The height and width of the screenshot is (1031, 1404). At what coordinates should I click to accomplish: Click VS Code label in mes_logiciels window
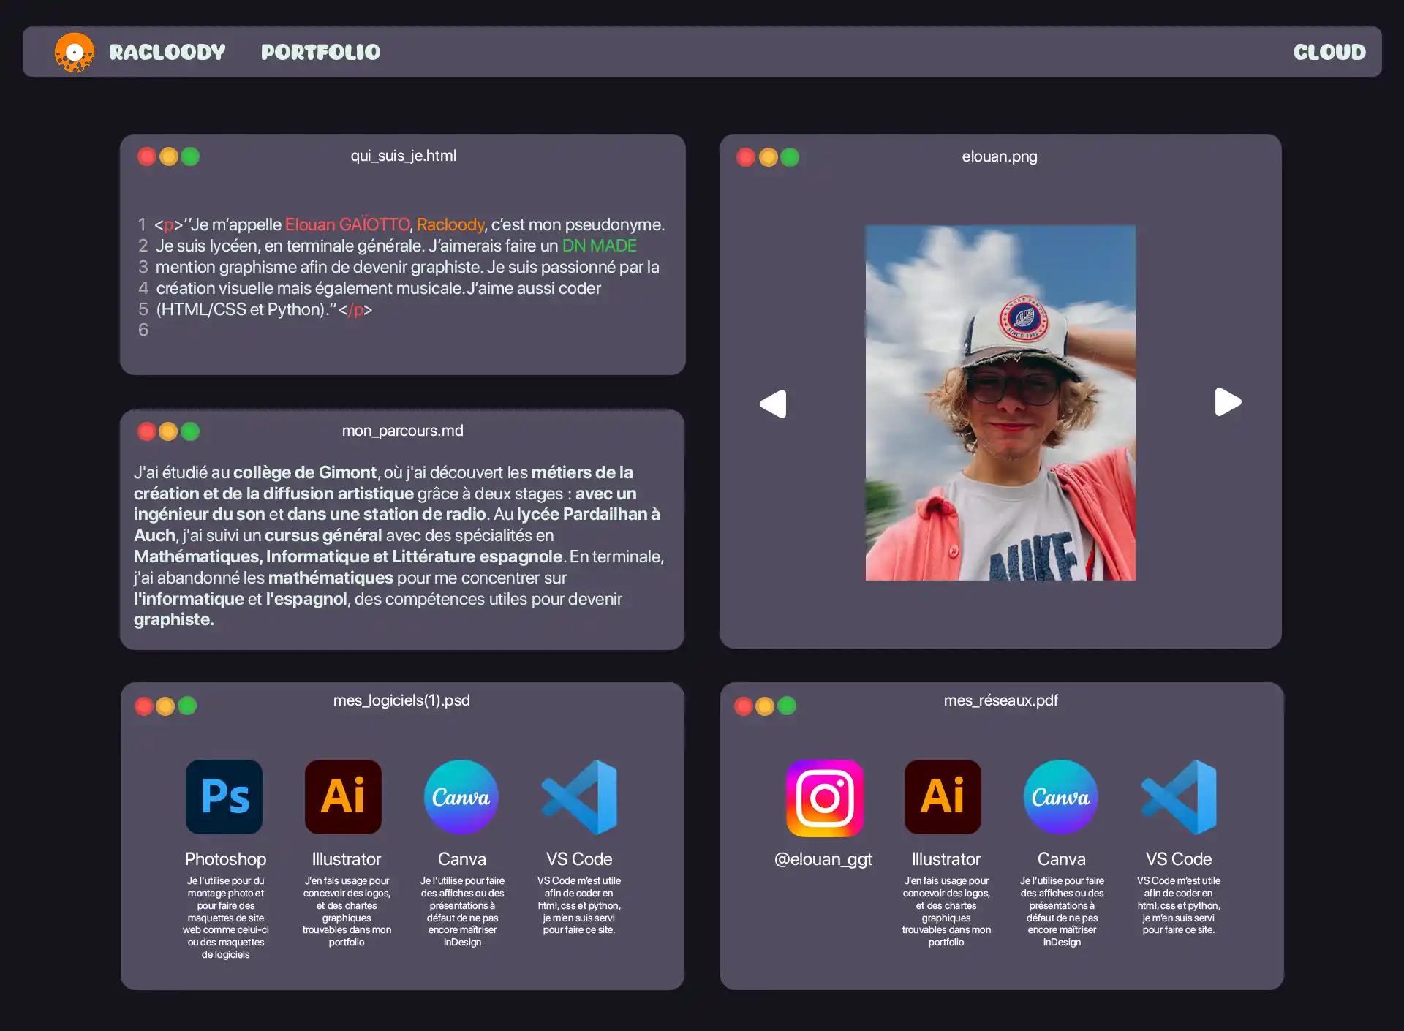point(579,859)
